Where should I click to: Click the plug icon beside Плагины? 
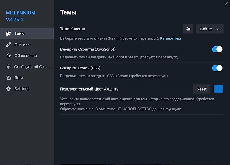pyautogui.click(x=9, y=45)
